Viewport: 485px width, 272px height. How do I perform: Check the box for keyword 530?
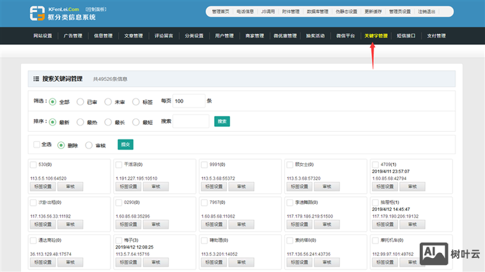(x=33, y=165)
